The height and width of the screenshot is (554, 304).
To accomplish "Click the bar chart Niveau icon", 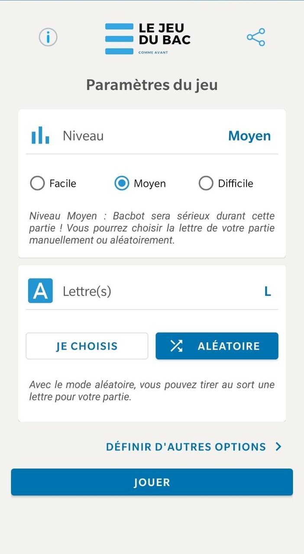I will tap(39, 135).
